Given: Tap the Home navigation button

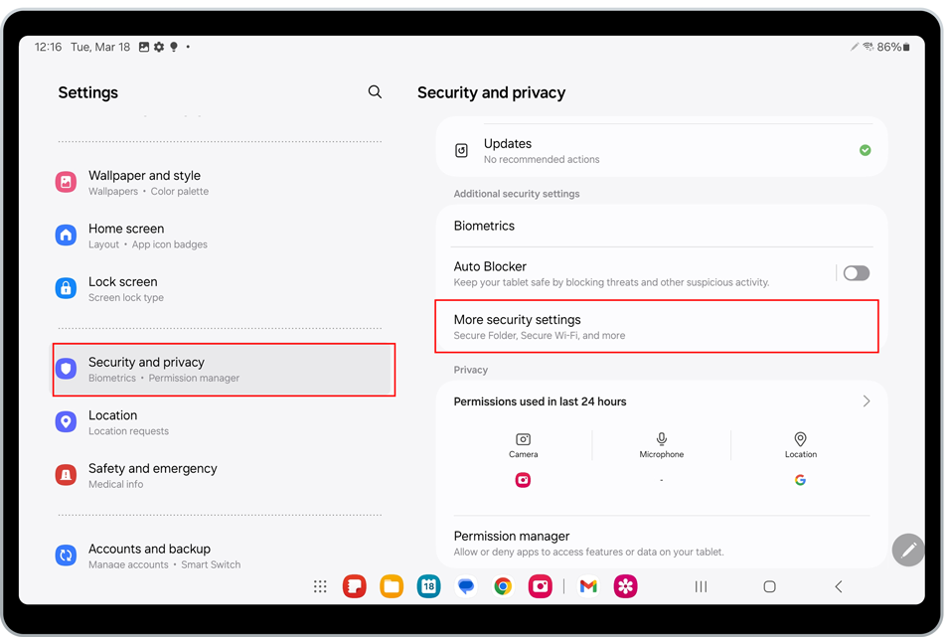Looking at the screenshot, I should (x=769, y=586).
